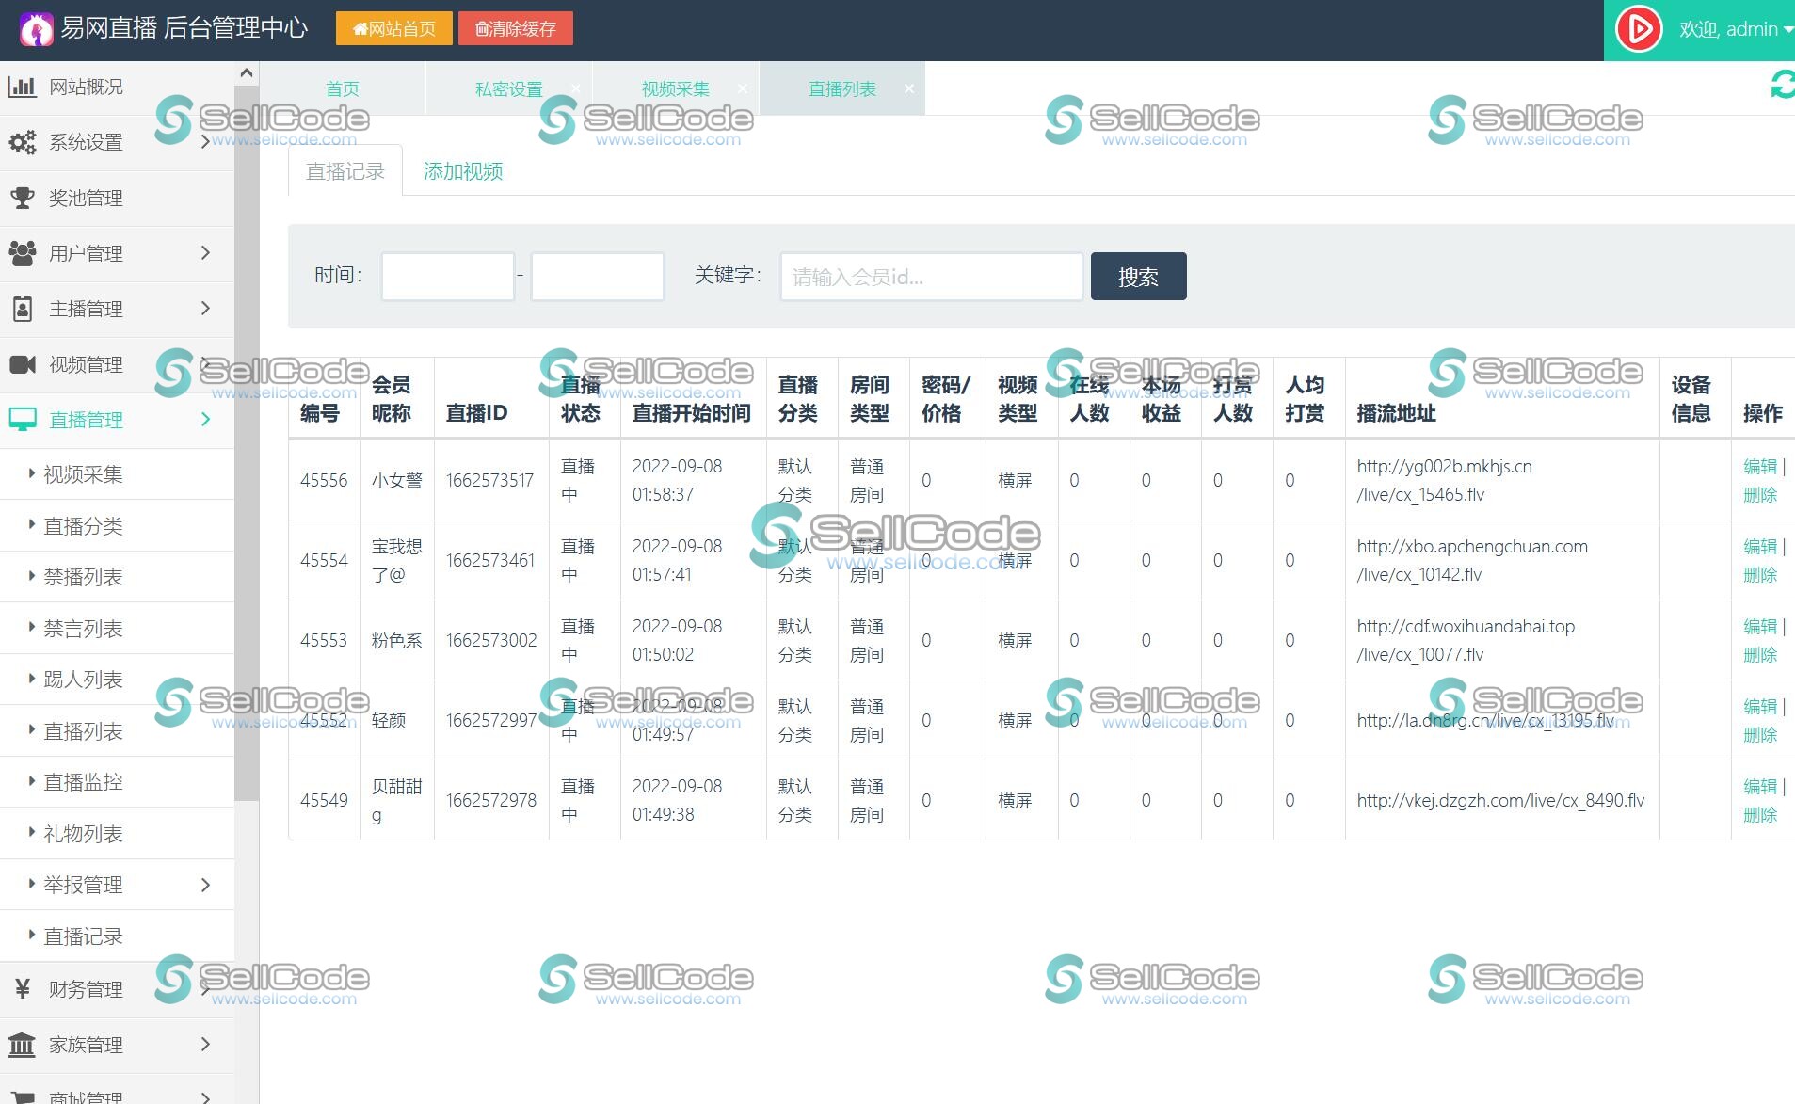This screenshot has width=1795, height=1104.
Task: Expand the 系统设置 menu chevron
Action: click(x=205, y=142)
